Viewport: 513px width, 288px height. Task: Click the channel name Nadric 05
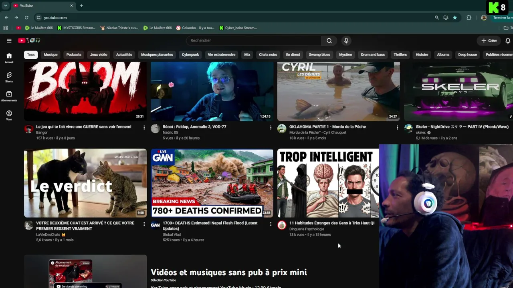click(x=170, y=133)
